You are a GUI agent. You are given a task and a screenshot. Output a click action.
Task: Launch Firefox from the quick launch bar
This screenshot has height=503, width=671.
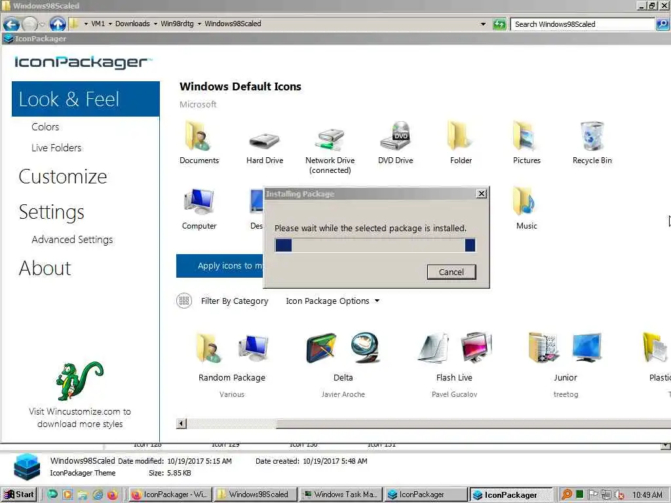coord(113,494)
